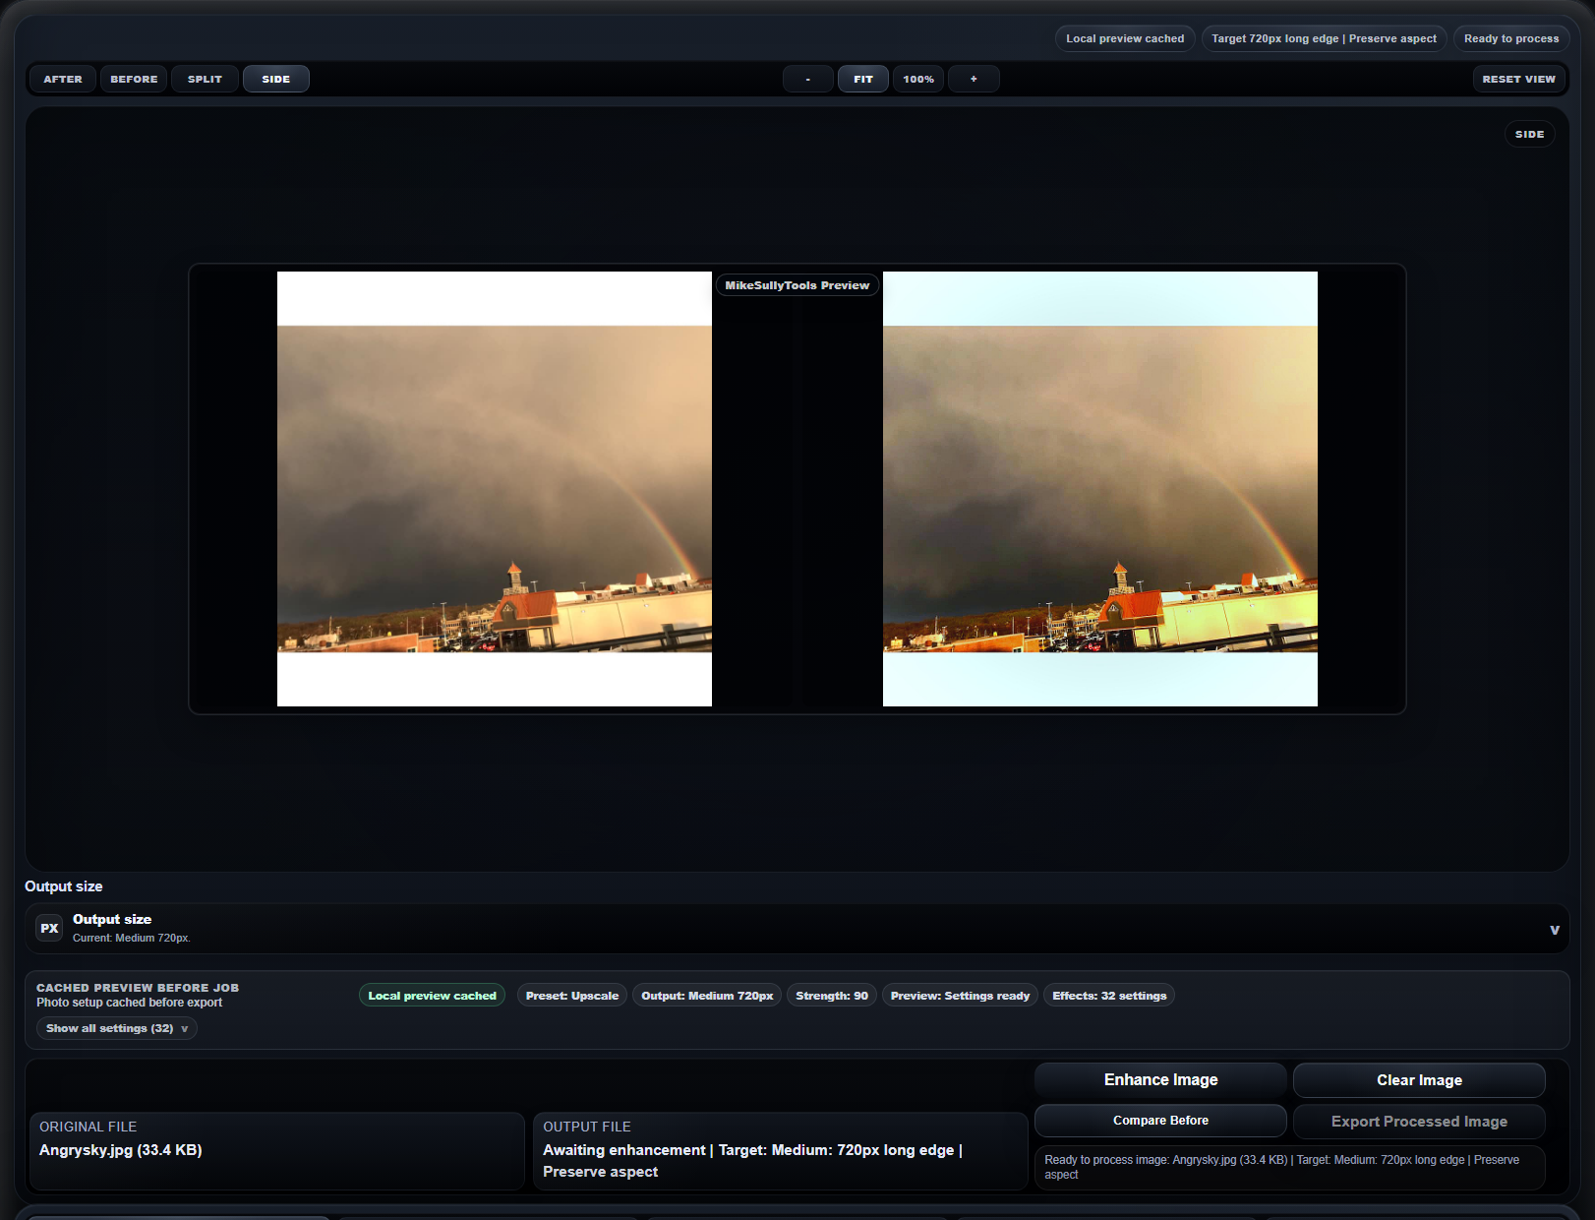
Task: Click the Awaiting enhancement output file text
Action: click(x=752, y=1161)
